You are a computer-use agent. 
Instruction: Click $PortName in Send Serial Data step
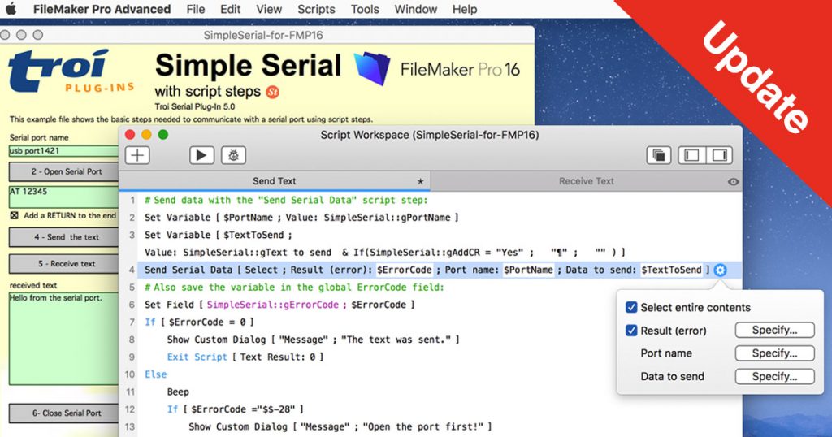click(x=528, y=270)
